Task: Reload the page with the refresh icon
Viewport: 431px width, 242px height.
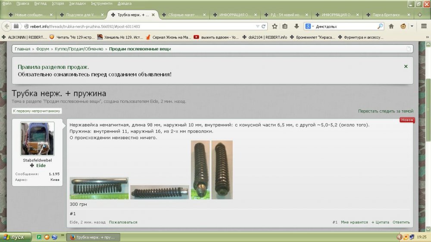Action: point(263,26)
